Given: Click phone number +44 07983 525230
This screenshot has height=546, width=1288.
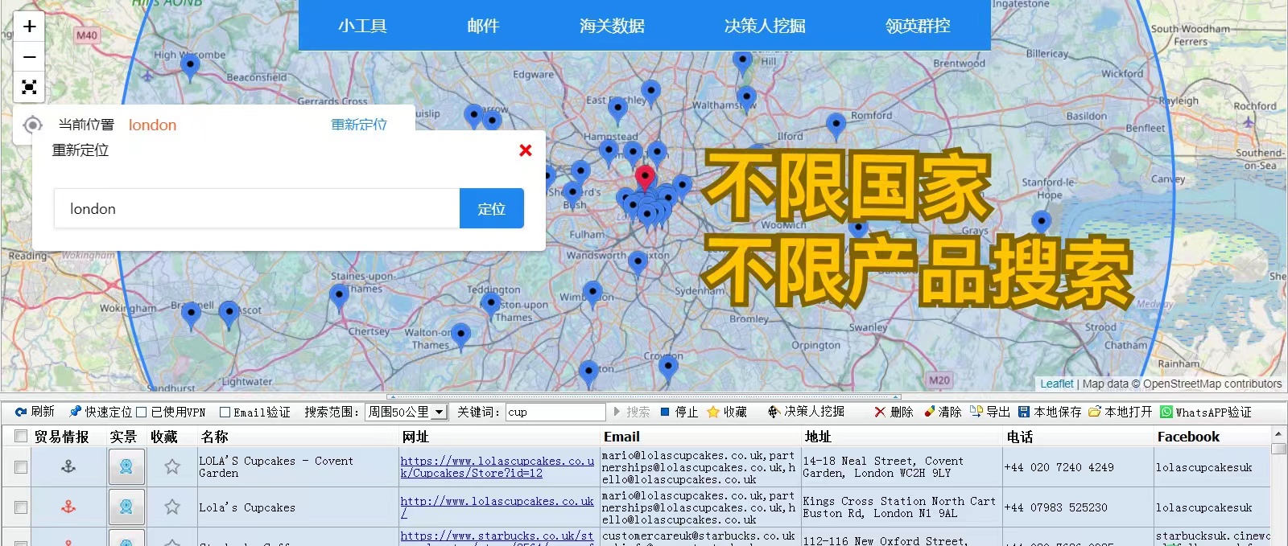Looking at the screenshot, I should click(x=1055, y=507).
